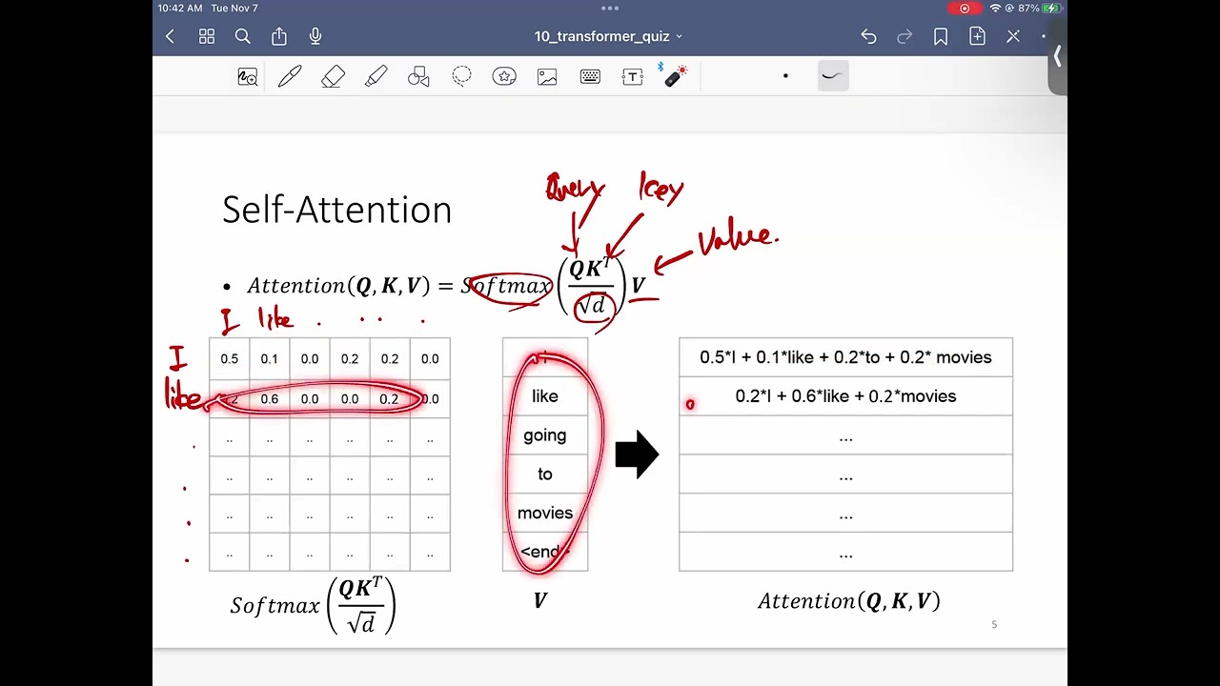Click the page number 5

[994, 625]
